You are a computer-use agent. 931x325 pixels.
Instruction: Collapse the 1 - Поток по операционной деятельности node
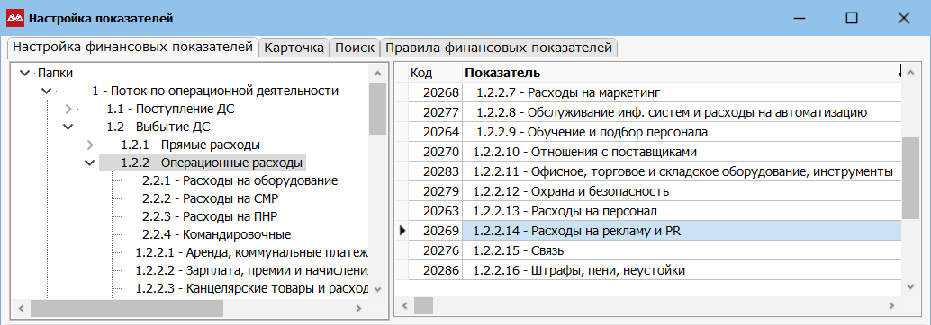(x=46, y=92)
